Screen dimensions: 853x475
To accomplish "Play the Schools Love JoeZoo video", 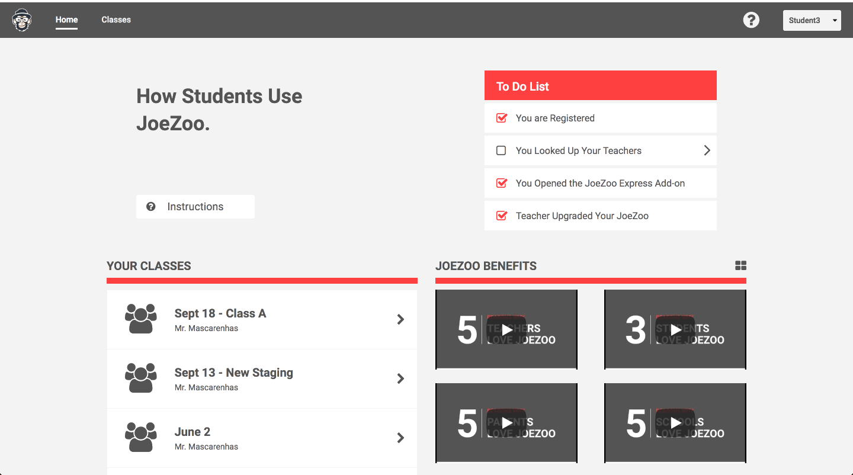I will click(x=675, y=423).
